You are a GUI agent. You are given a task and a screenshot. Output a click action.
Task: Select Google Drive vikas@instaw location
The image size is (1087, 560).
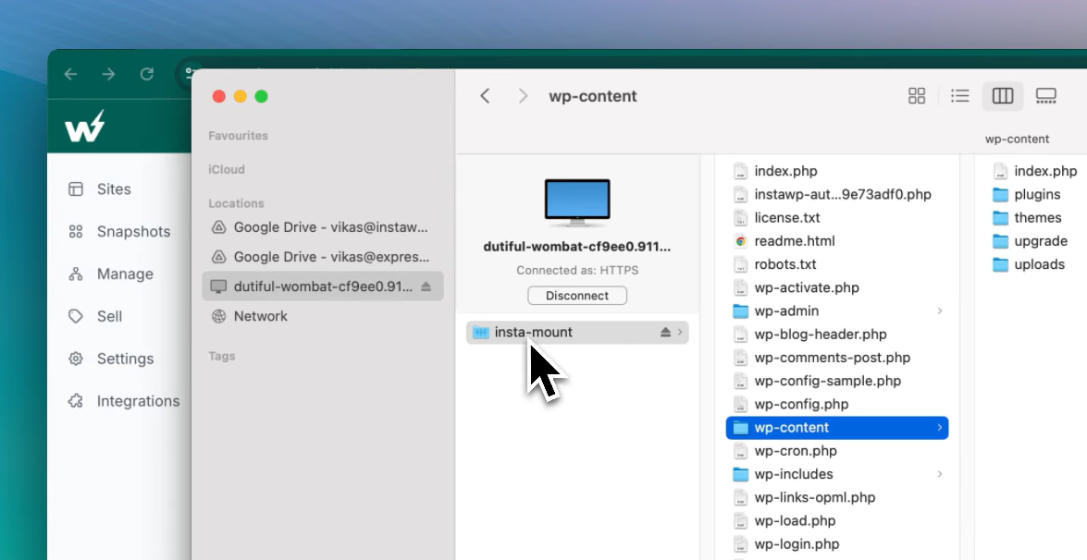tap(322, 227)
